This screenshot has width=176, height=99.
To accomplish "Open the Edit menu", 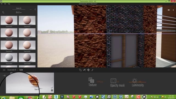I will [x=5, y=4].
